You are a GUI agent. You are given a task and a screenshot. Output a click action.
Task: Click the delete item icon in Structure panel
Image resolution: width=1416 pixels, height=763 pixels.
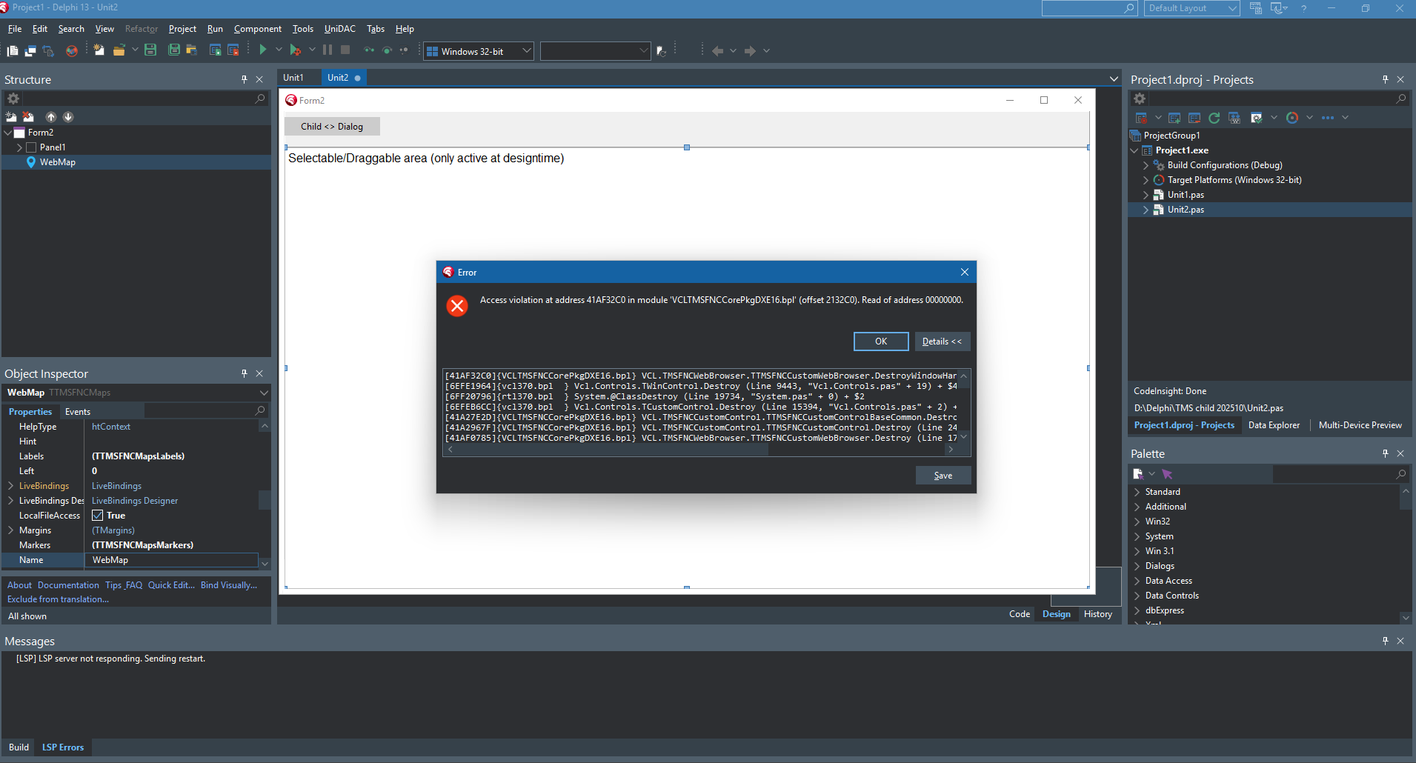tap(28, 117)
